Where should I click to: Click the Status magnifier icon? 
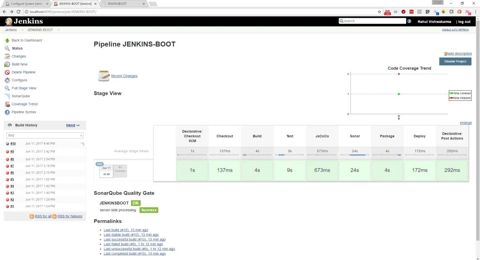pos(7,48)
